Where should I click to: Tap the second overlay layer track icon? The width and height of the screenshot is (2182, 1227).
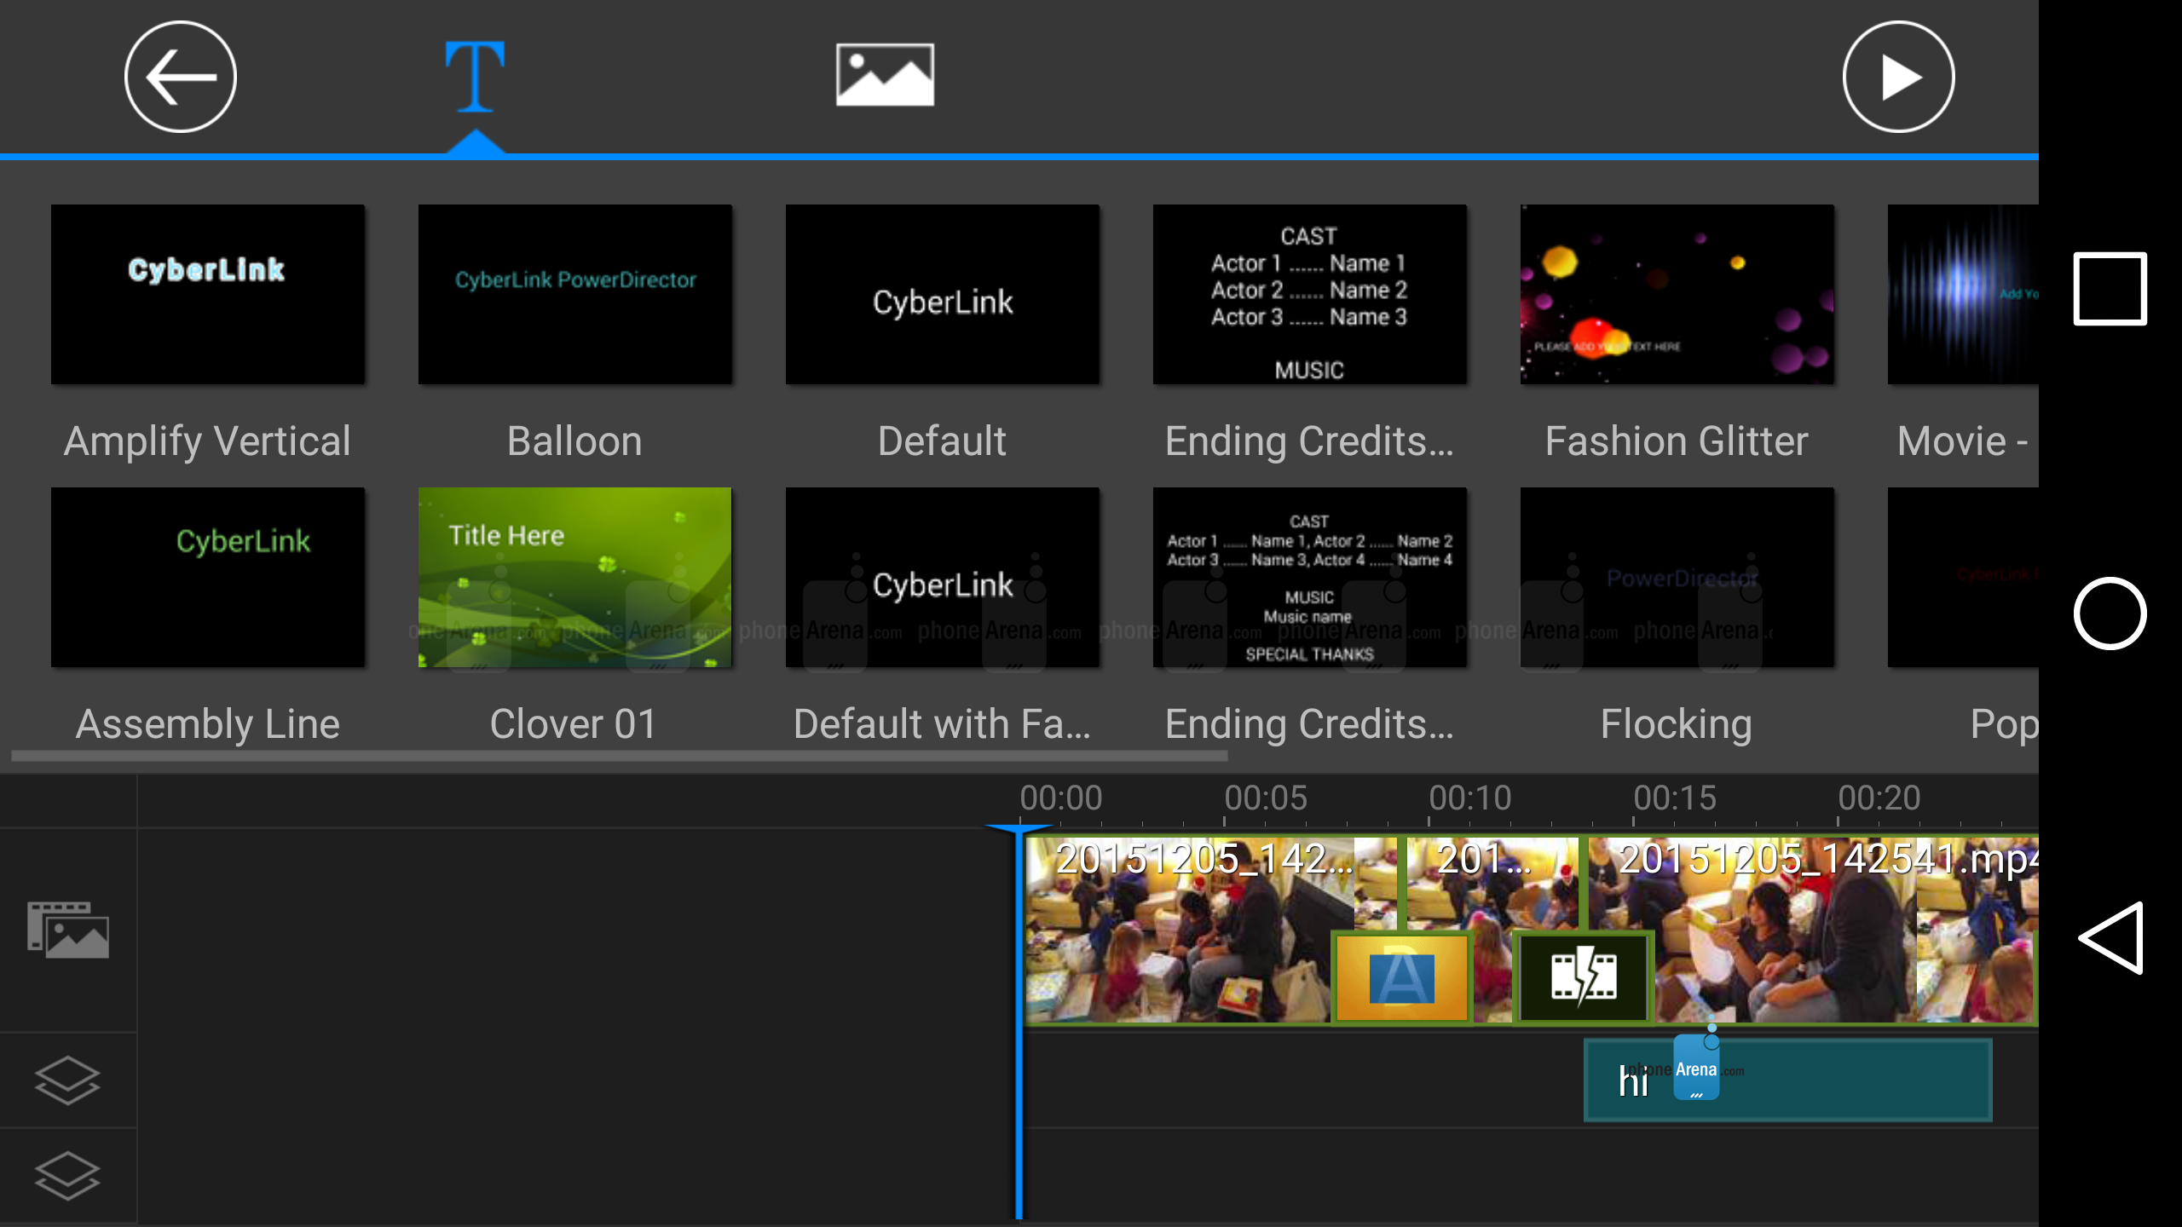pyautogui.click(x=67, y=1176)
